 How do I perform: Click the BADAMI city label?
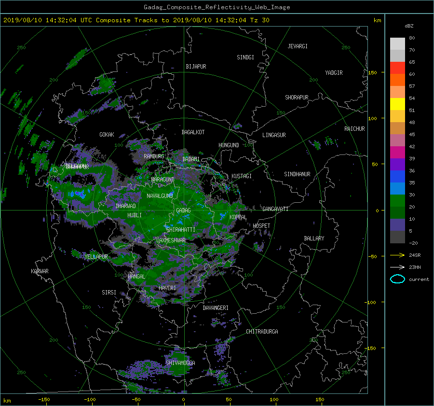click(x=191, y=159)
